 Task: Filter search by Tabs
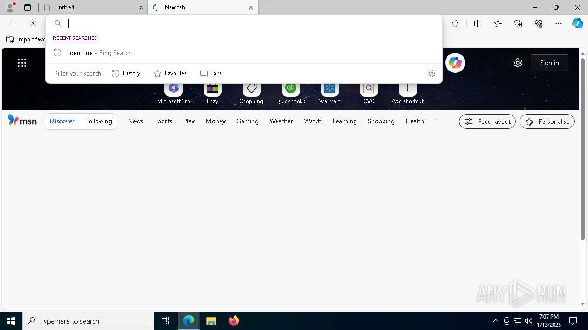(x=211, y=73)
